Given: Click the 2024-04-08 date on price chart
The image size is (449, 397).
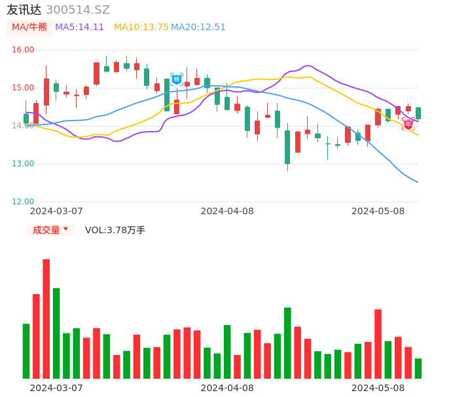Looking at the screenshot, I should [227, 211].
